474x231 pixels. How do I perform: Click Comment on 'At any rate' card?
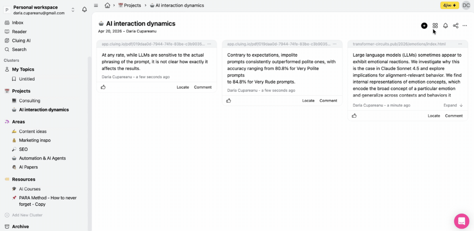click(203, 87)
